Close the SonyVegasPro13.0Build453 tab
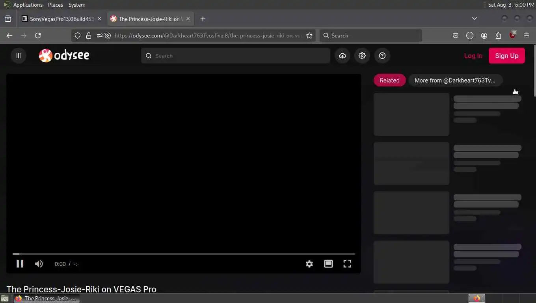Screen dimensions: 536x303 [99, 19]
